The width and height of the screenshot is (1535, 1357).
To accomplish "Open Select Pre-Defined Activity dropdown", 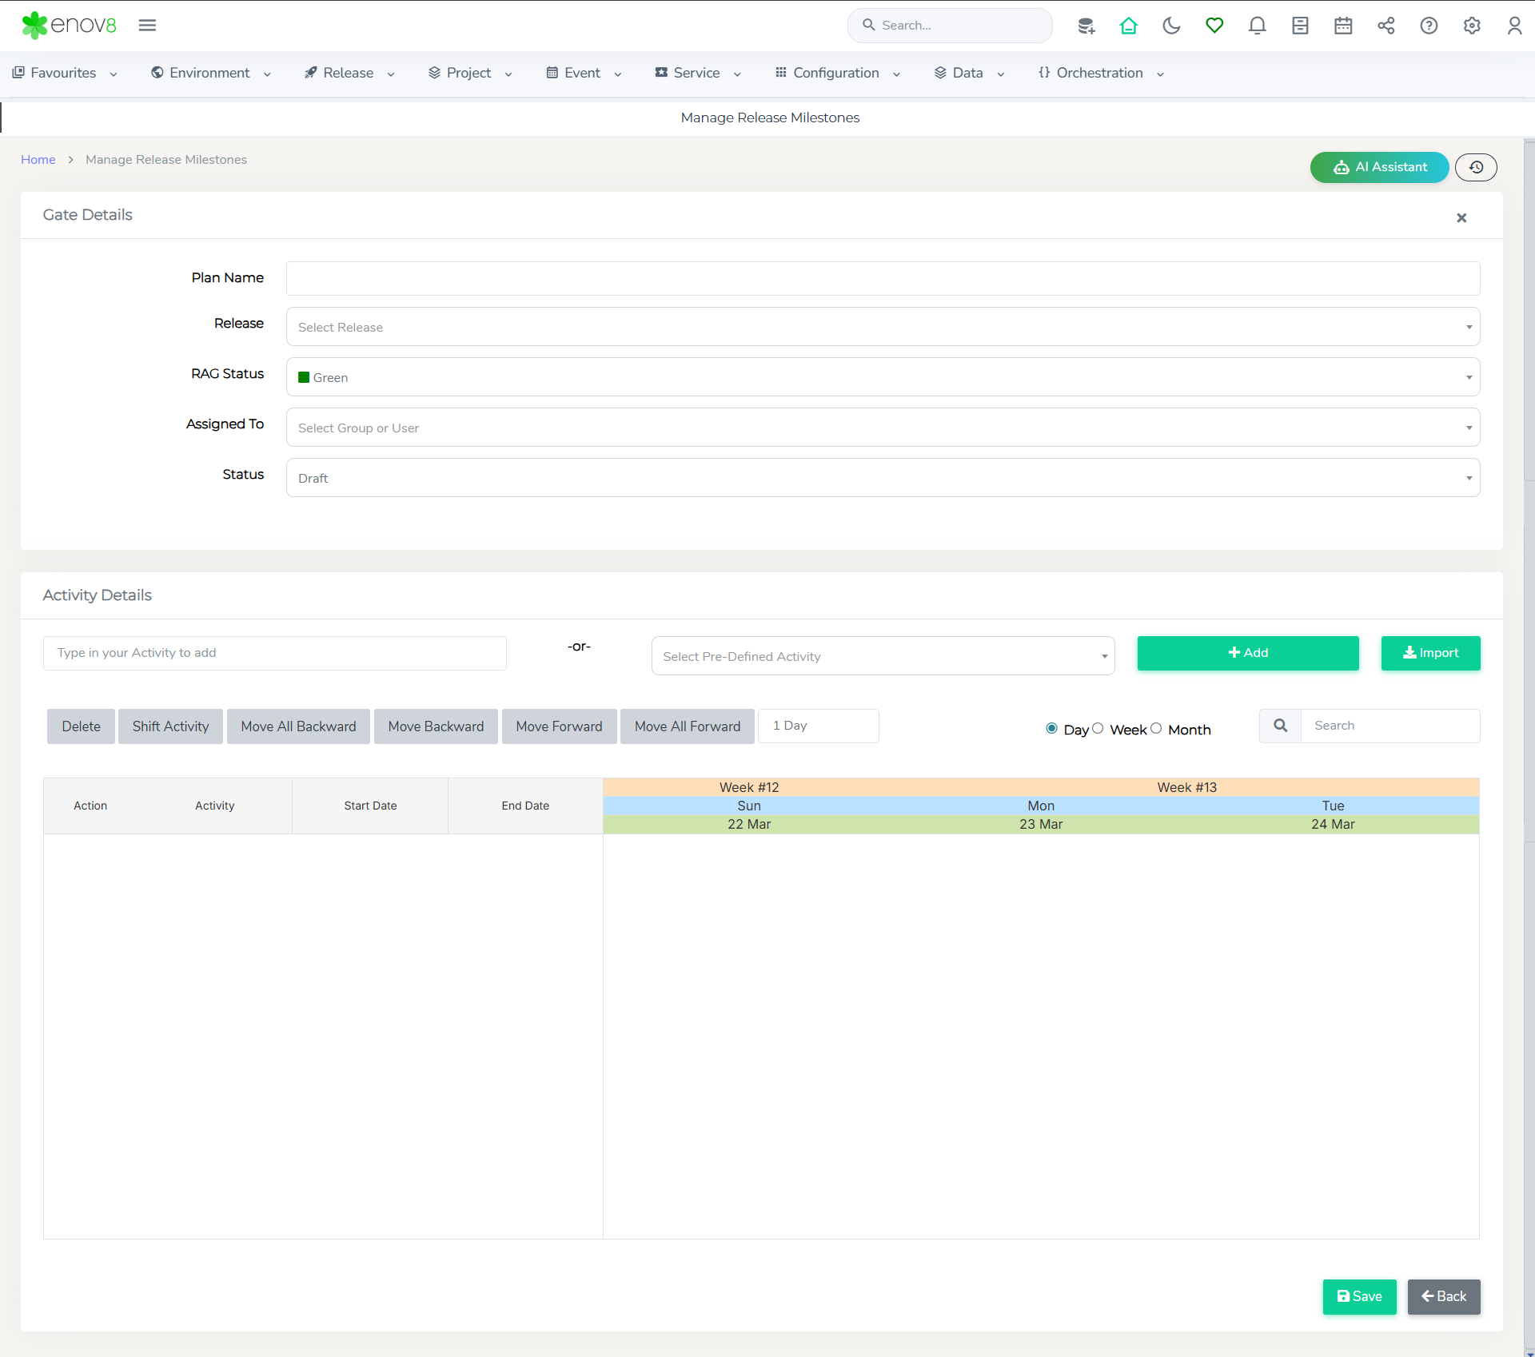I will click(x=883, y=656).
